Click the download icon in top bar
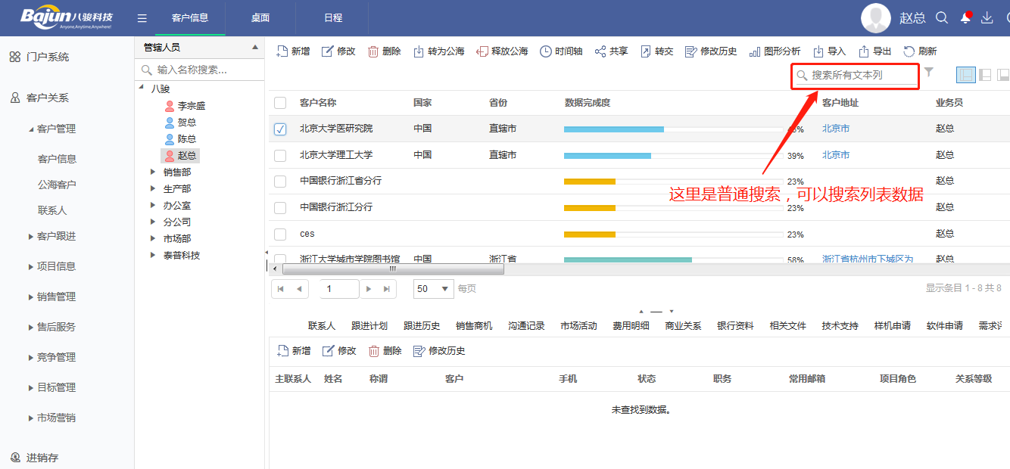 click(987, 18)
